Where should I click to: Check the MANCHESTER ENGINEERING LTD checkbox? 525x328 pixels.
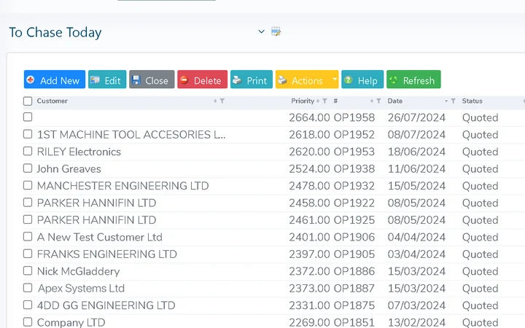(28, 185)
